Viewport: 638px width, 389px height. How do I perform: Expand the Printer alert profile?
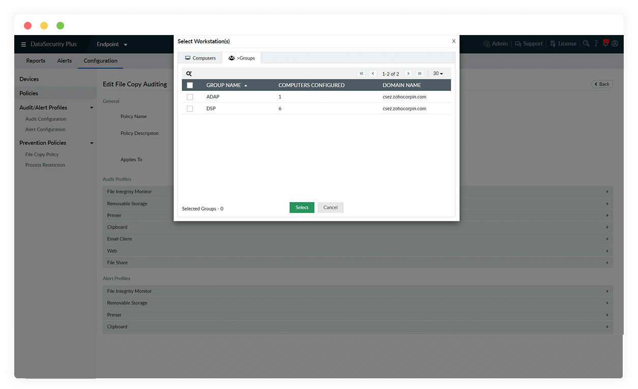click(358, 315)
